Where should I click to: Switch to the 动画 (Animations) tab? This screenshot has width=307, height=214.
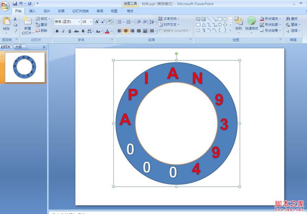pos(61,11)
